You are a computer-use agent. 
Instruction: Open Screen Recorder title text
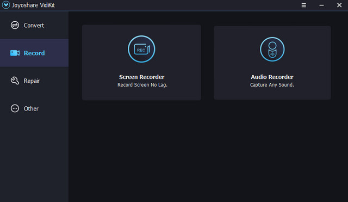click(141, 77)
